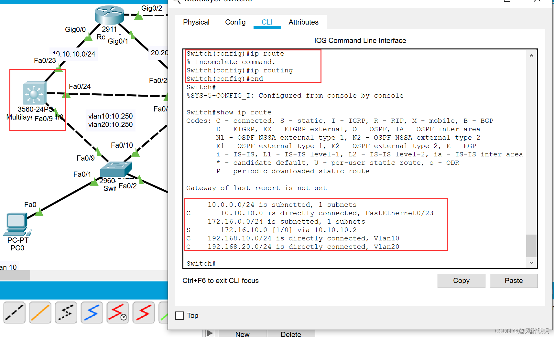
Task: Switch to the CLI tab
Action: (267, 22)
